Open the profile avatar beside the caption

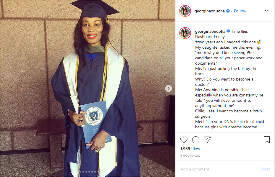click(x=185, y=33)
